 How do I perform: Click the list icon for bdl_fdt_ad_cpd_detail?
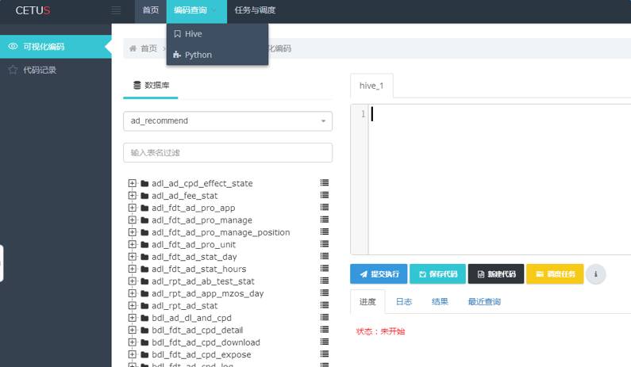coord(325,329)
